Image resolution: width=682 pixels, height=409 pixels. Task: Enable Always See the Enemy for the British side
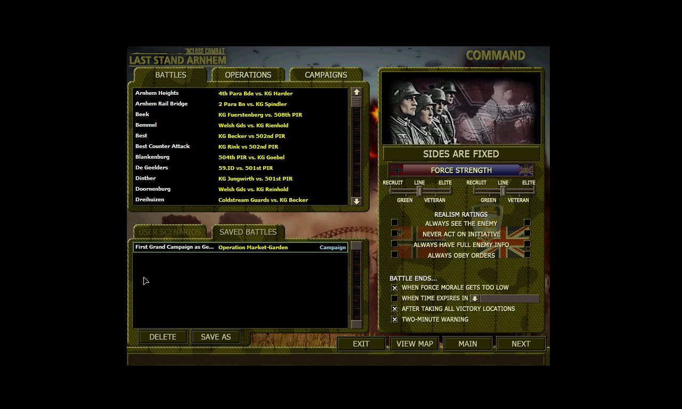click(527, 223)
